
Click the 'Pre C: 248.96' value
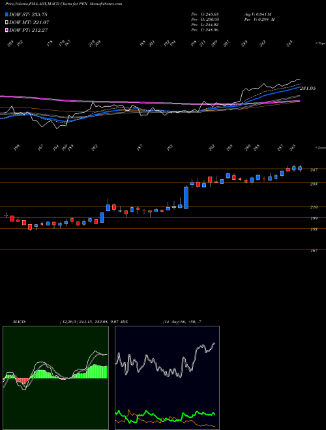(x=205, y=30)
